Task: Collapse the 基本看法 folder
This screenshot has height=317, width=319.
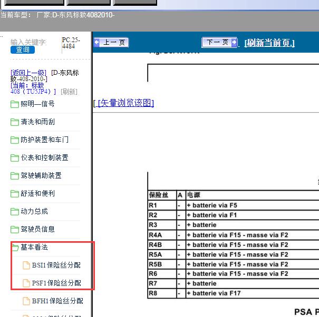Action: (x=34, y=247)
